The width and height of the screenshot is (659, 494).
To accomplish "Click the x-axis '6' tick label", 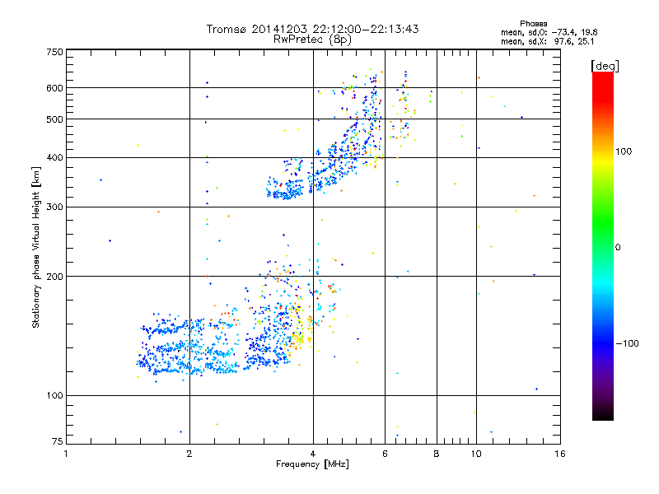I will pos(385,454).
